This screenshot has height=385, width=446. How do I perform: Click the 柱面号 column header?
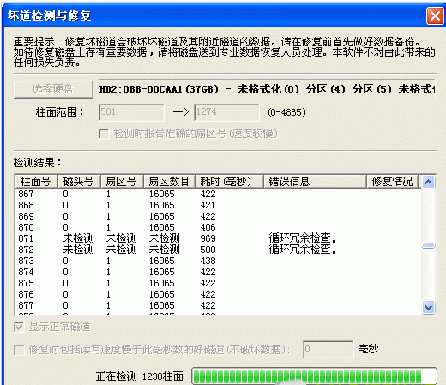pos(36,182)
